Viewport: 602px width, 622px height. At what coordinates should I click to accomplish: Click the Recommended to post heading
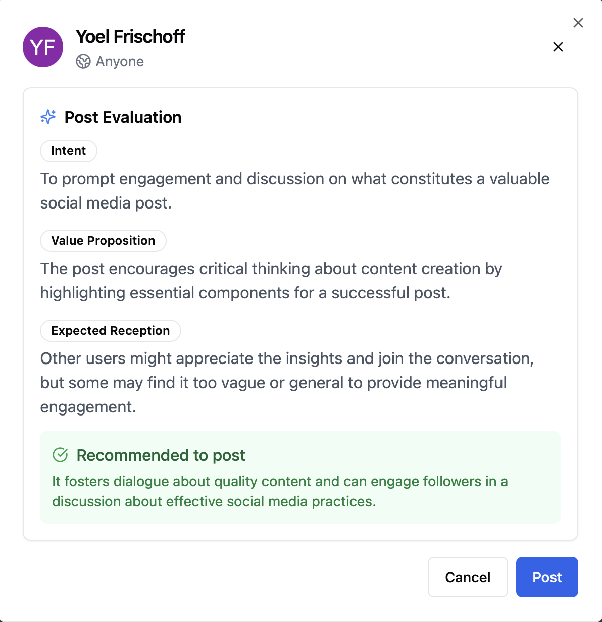tap(161, 455)
